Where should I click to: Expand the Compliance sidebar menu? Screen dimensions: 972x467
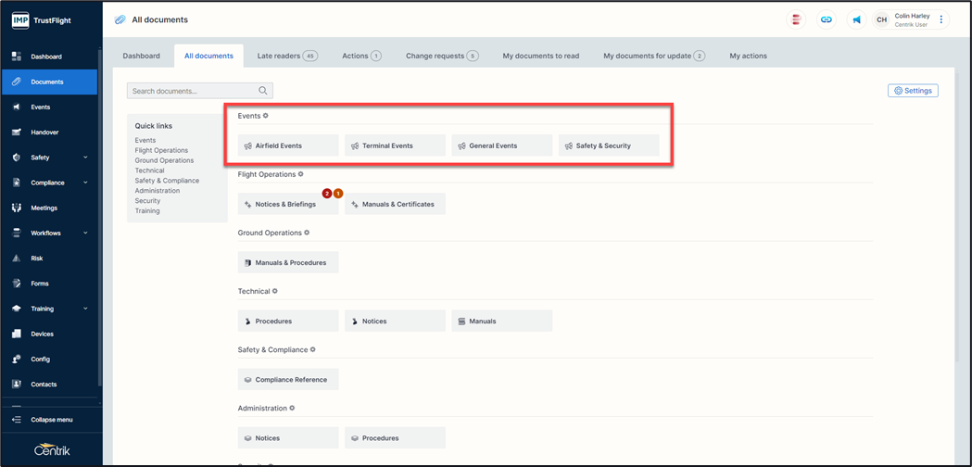(85, 183)
